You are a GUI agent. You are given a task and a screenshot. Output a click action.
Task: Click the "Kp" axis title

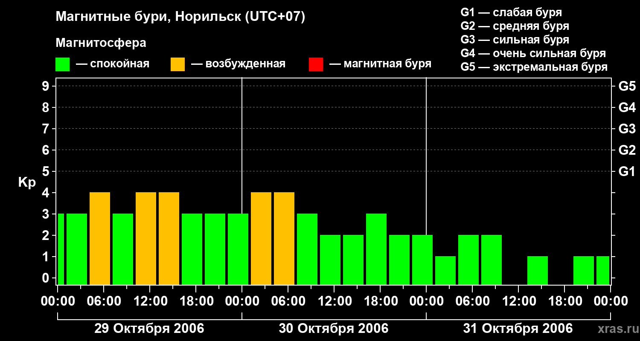[27, 182]
